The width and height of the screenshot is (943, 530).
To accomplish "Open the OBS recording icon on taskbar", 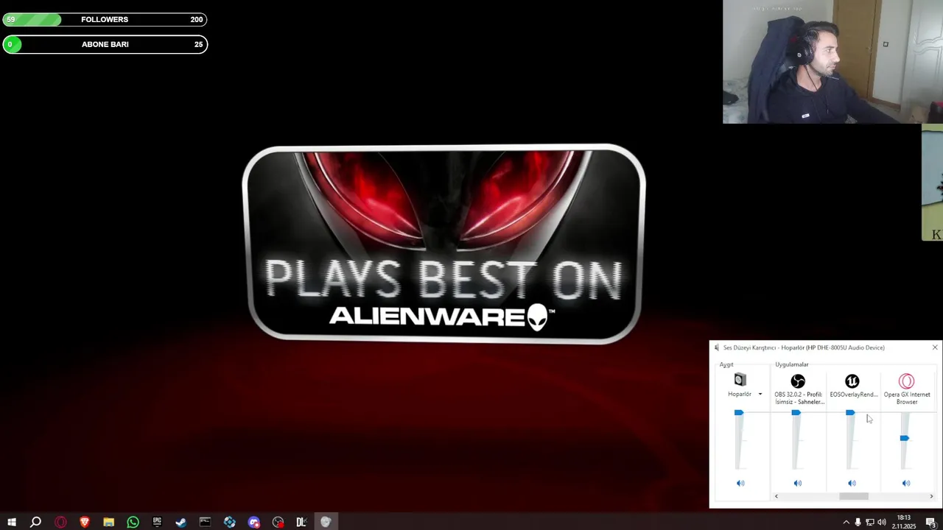I will pyautogui.click(x=278, y=523).
